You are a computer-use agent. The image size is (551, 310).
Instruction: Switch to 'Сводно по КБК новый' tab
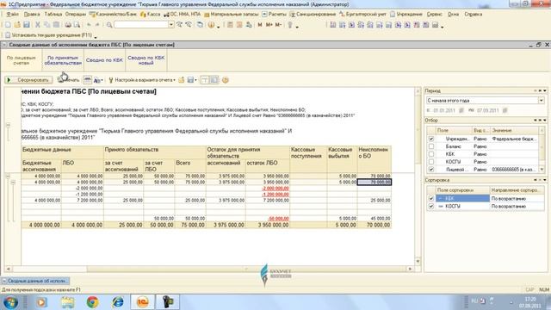pos(145,60)
